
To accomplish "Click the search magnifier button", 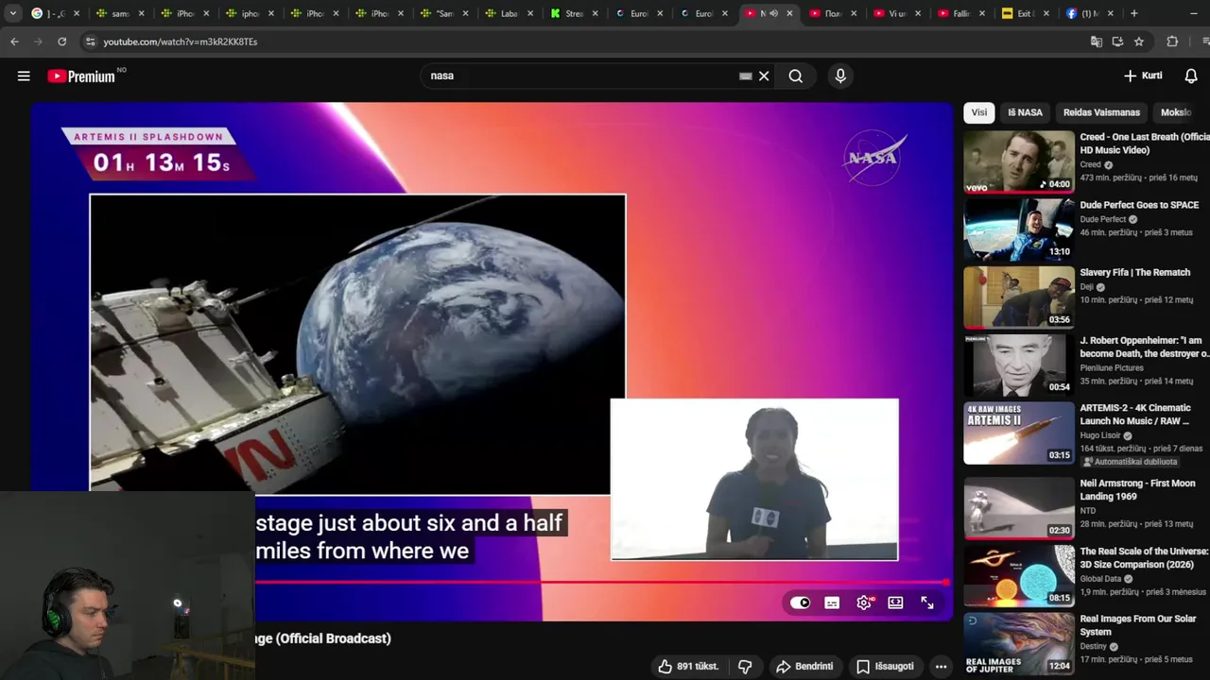I will coord(796,76).
